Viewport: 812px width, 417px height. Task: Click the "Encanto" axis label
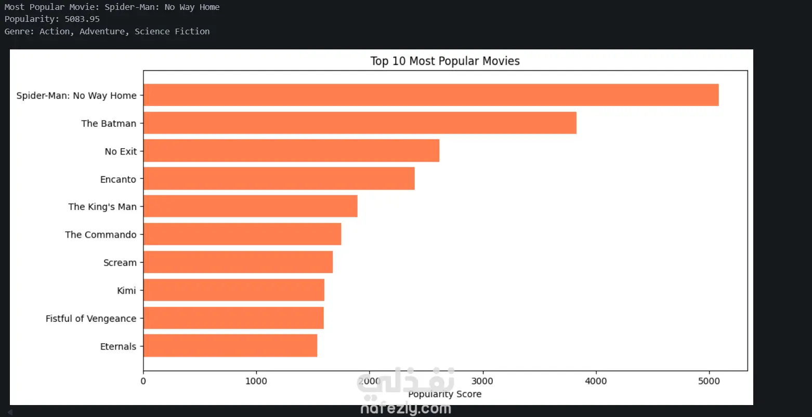point(118,179)
